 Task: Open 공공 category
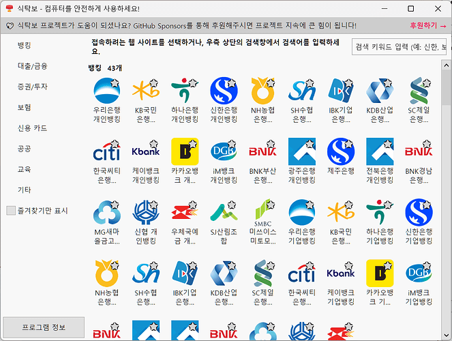pos(25,149)
